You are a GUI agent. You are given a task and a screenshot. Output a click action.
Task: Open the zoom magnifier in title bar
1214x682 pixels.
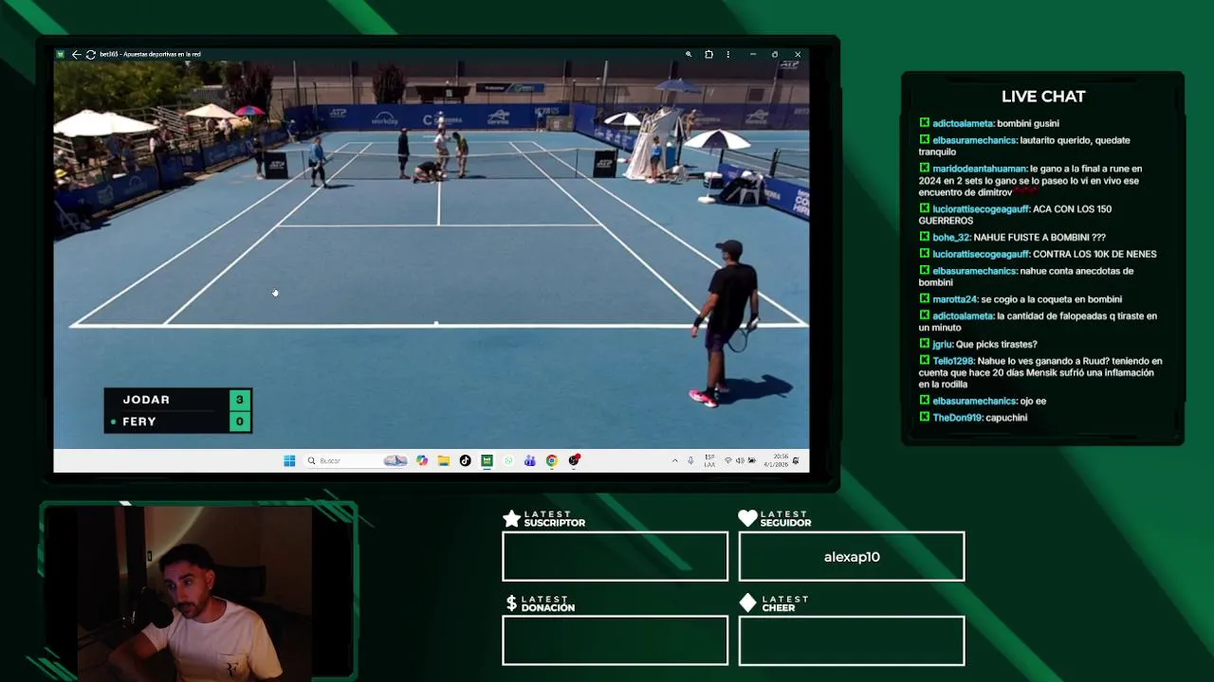point(689,54)
